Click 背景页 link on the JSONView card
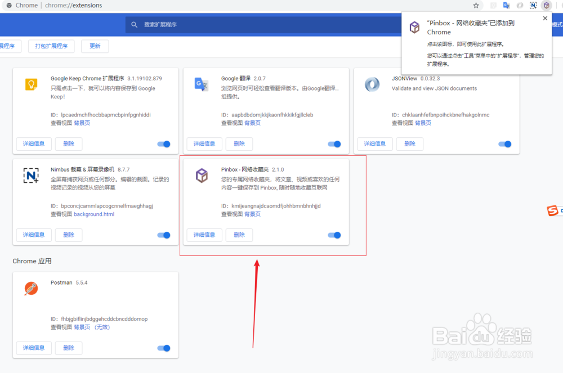Screen dimensions: 563x373 click(423, 123)
